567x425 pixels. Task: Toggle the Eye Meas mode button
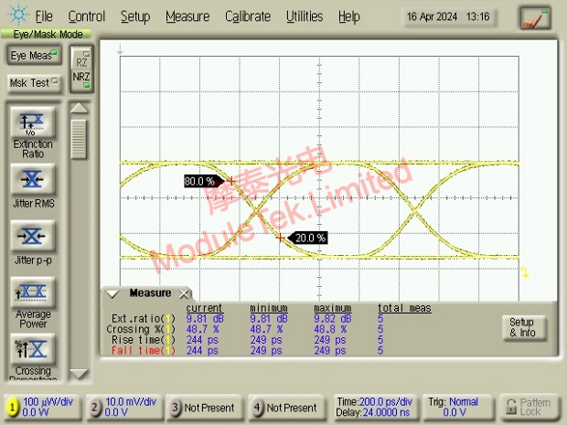pyautogui.click(x=34, y=55)
